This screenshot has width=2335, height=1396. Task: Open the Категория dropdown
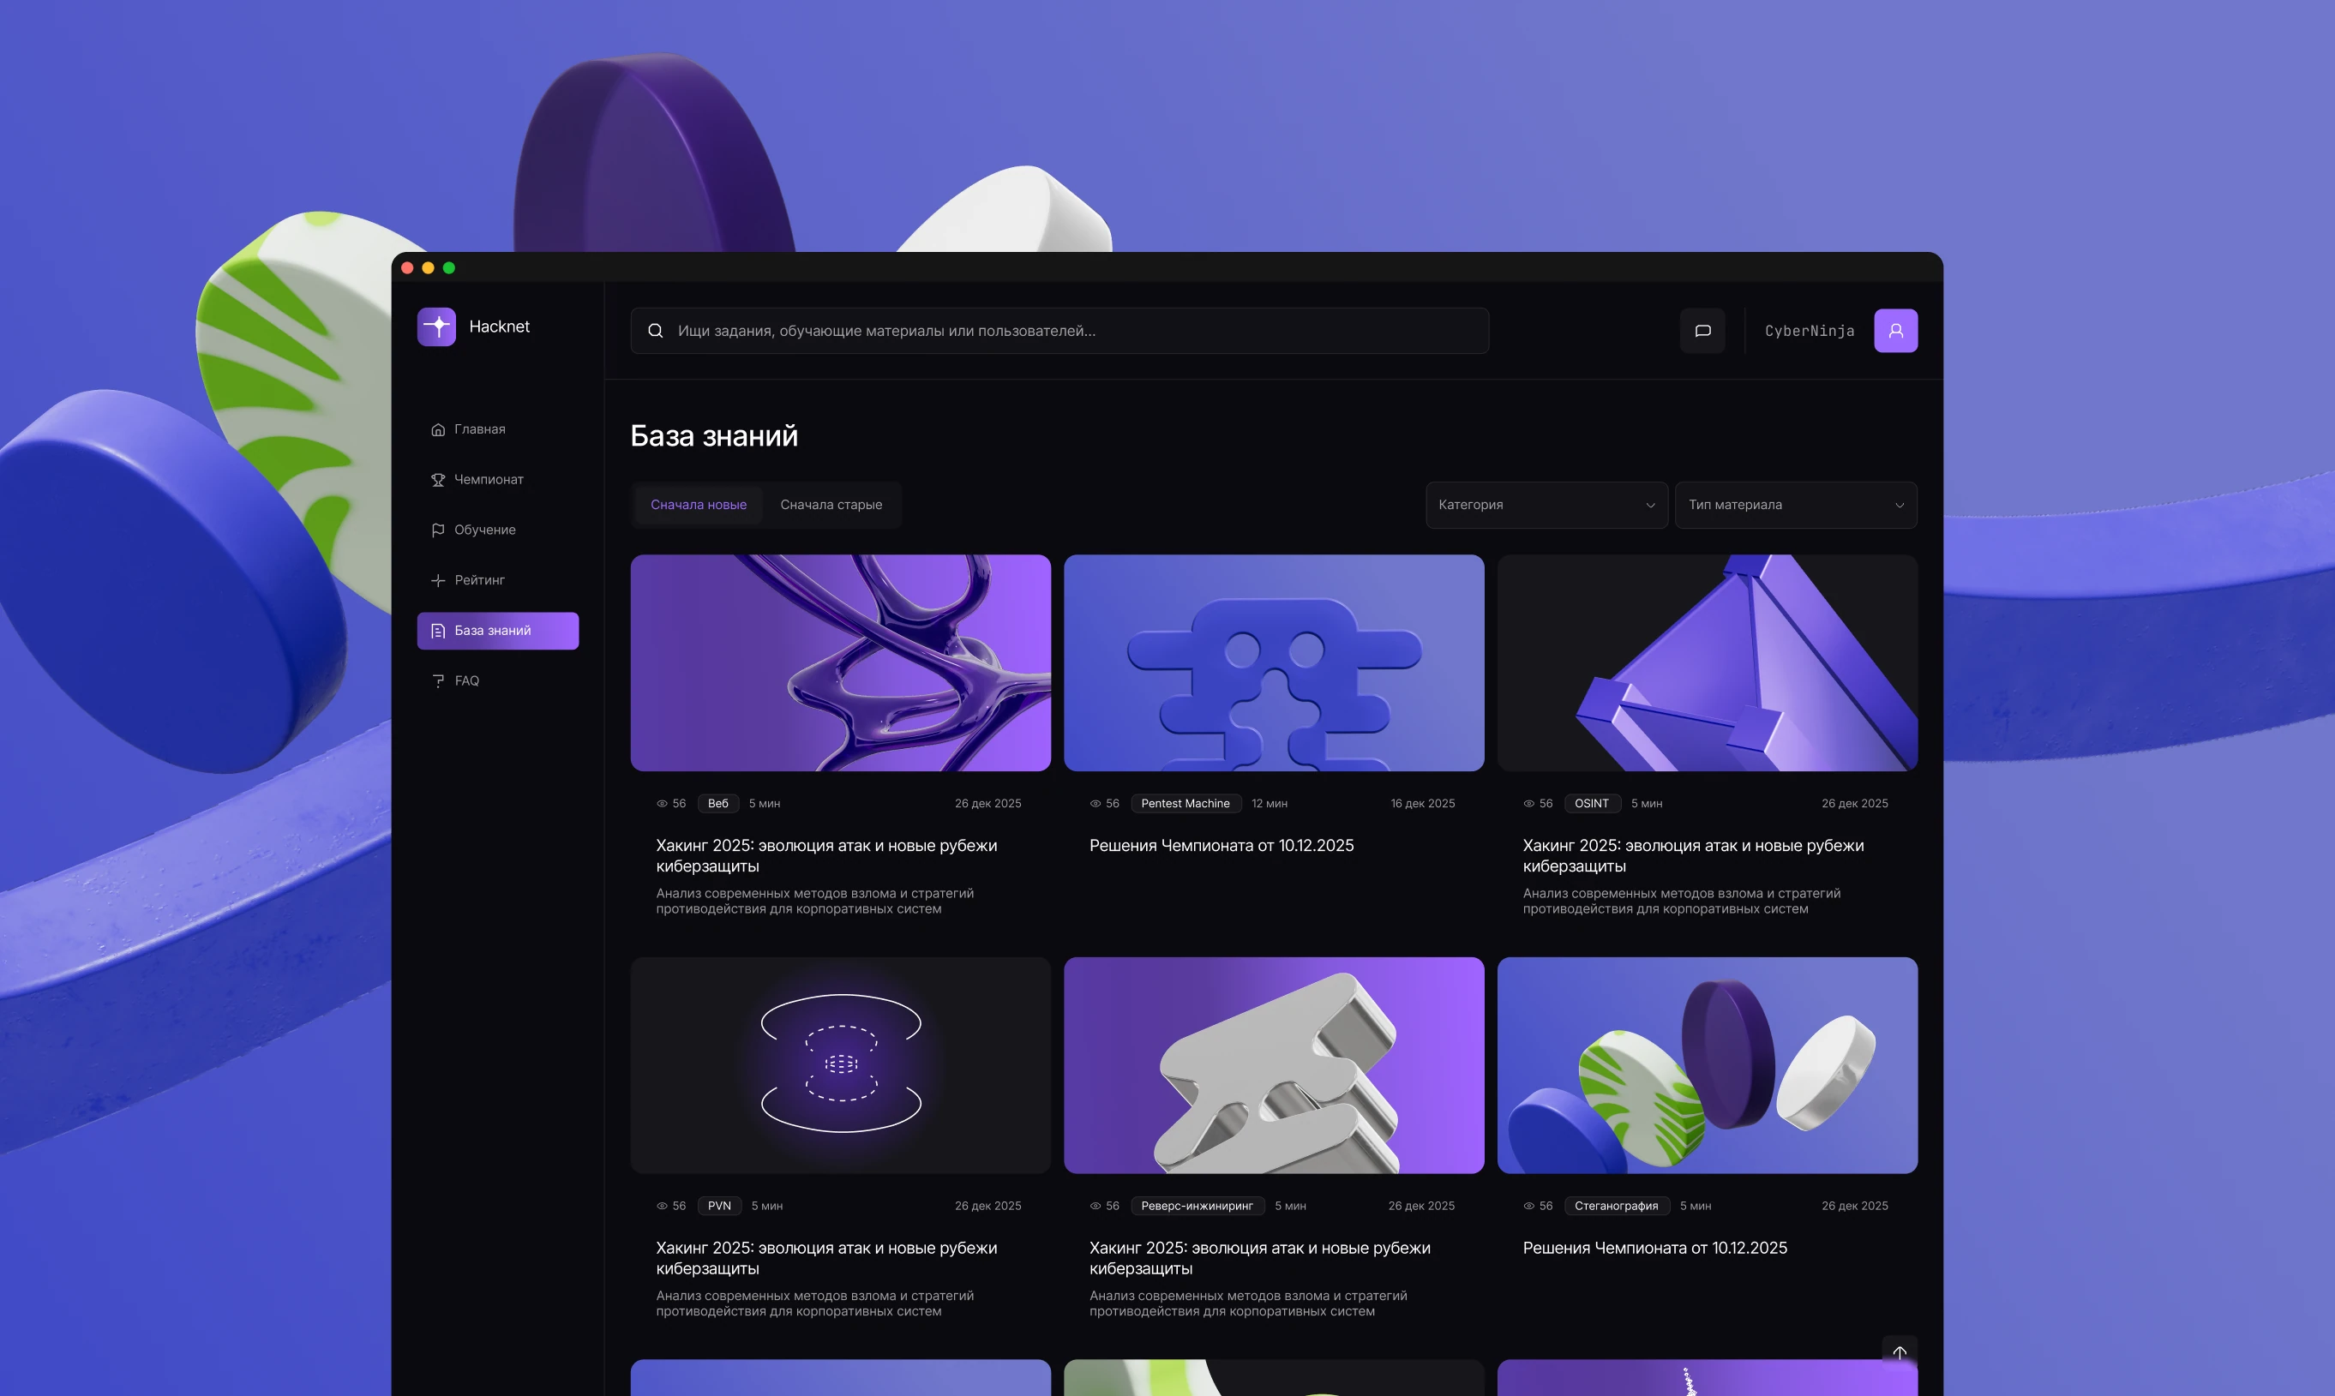[x=1546, y=505]
